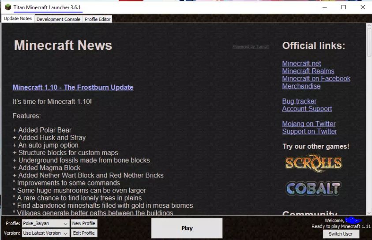Image resolution: width=372 pixels, height=240 pixels.
Task: Open the Bug tracker link
Action: (x=299, y=101)
